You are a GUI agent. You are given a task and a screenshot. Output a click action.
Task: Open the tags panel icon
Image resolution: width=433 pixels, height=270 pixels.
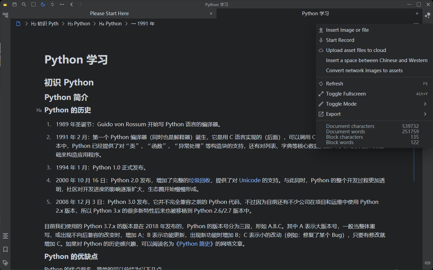click(5, 263)
